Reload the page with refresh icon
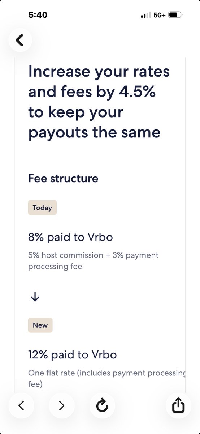200x434 pixels. pos(102,406)
